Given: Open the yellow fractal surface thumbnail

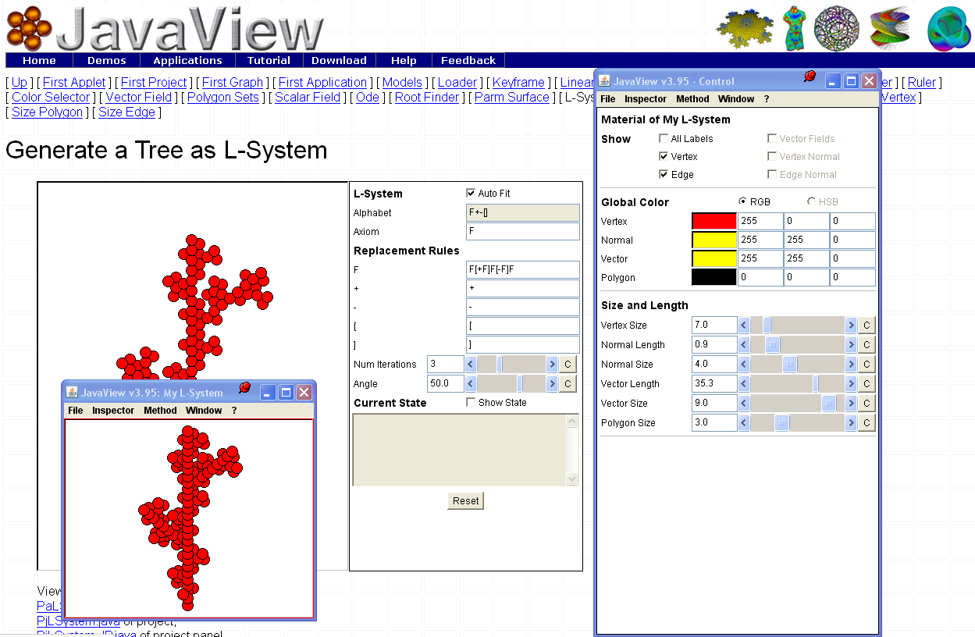Looking at the screenshot, I should (x=744, y=29).
